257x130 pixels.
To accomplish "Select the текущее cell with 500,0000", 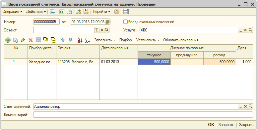I will point(154,62).
